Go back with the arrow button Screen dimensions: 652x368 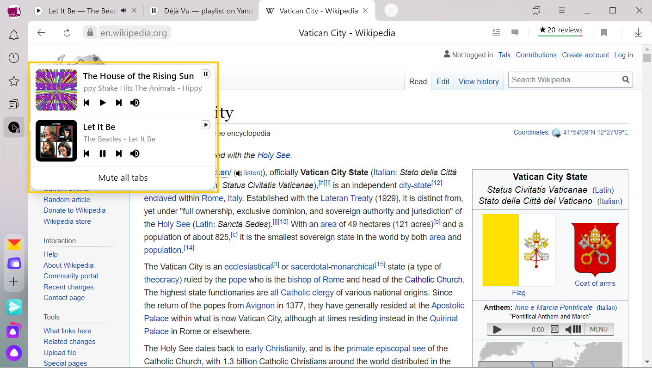[x=42, y=32]
